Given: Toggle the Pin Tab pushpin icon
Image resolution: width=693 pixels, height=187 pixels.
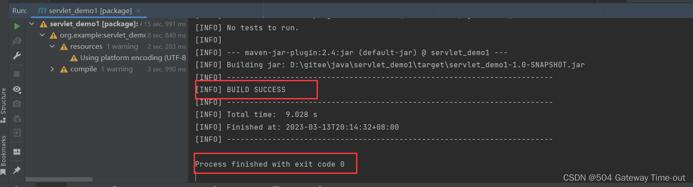Looking at the screenshot, I should point(17,170).
